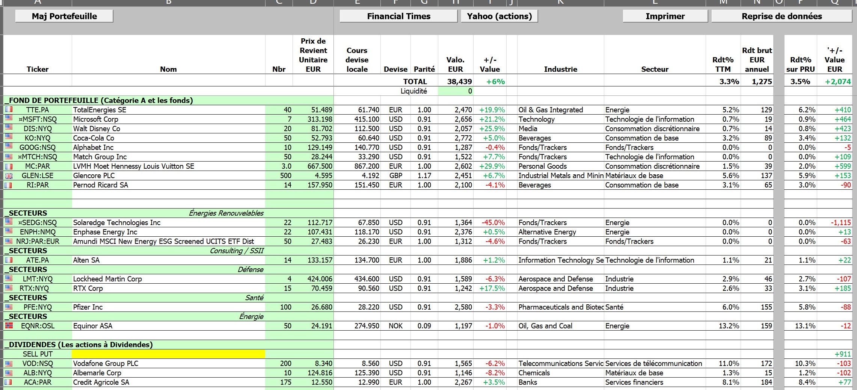Click US flag icon next to GOOG:NSQ

coord(9,146)
